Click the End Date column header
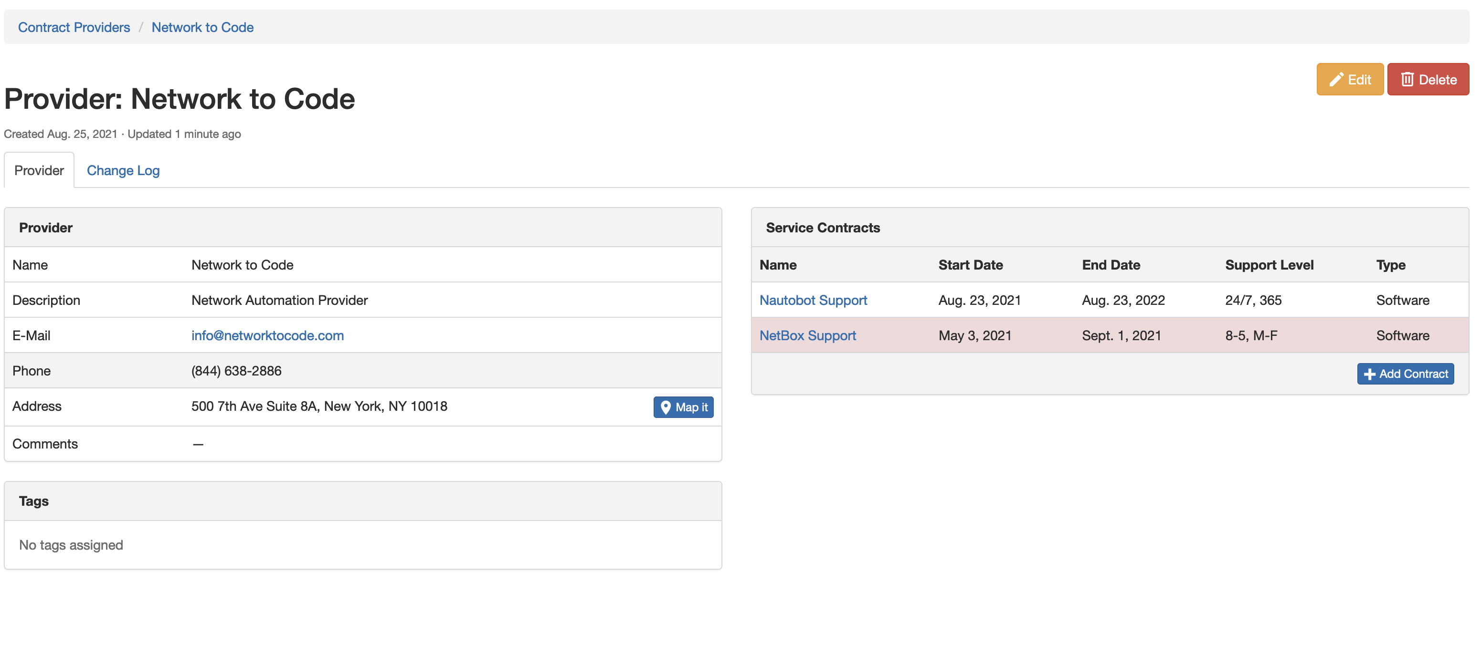This screenshot has height=667, width=1481. [1110, 265]
